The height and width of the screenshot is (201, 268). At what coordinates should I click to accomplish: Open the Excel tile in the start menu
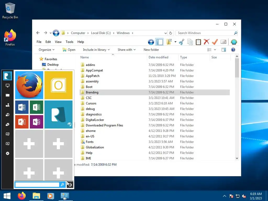click(36, 107)
